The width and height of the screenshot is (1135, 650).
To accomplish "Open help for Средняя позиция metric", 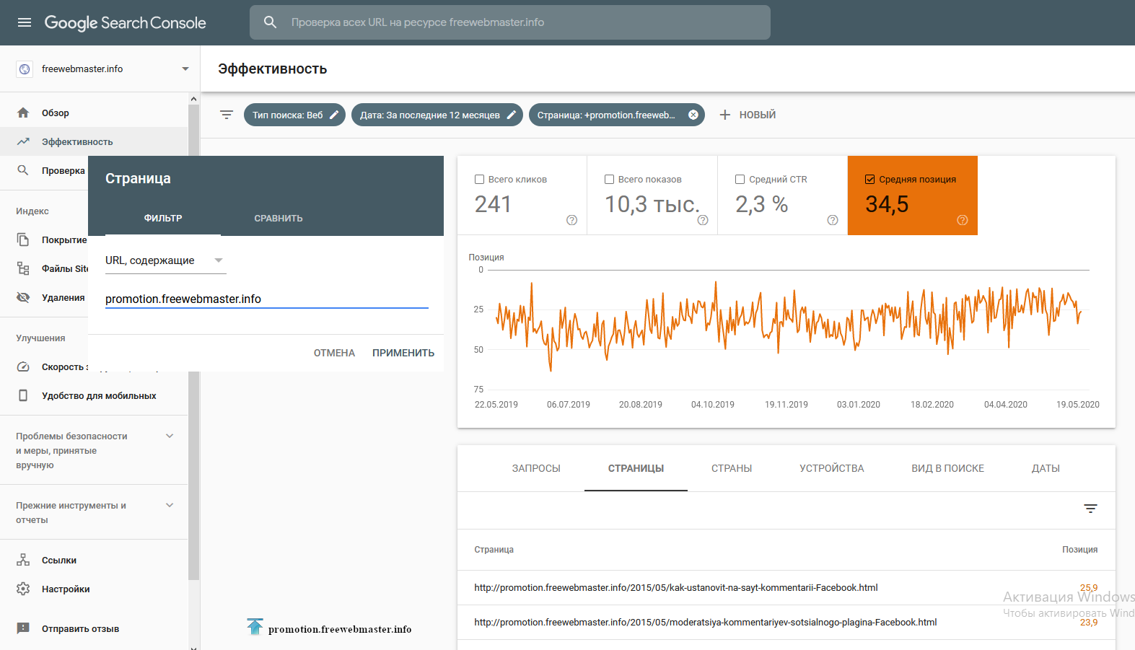I will coord(963,220).
